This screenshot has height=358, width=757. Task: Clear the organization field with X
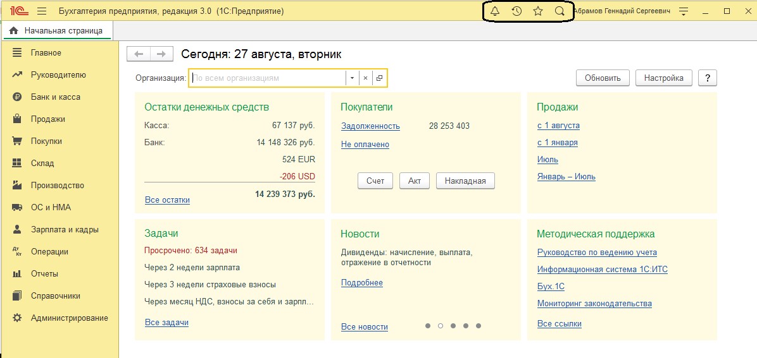click(365, 78)
